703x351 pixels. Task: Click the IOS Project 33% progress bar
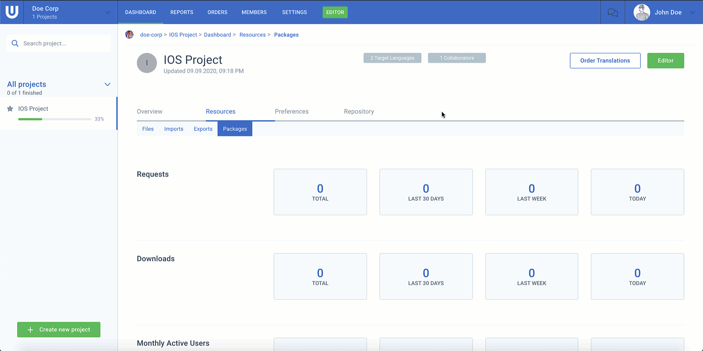click(x=55, y=119)
